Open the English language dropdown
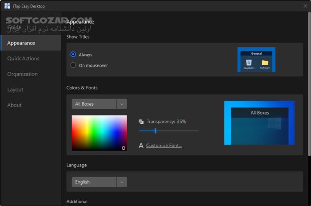This screenshot has width=311, height=206. tap(100, 182)
